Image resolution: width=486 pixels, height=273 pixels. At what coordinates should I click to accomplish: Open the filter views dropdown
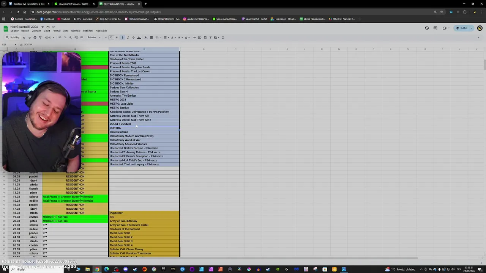click(x=217, y=38)
